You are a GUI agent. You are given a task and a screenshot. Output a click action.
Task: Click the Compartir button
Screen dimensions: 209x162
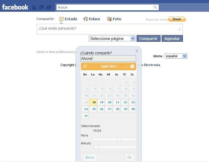[148, 38]
